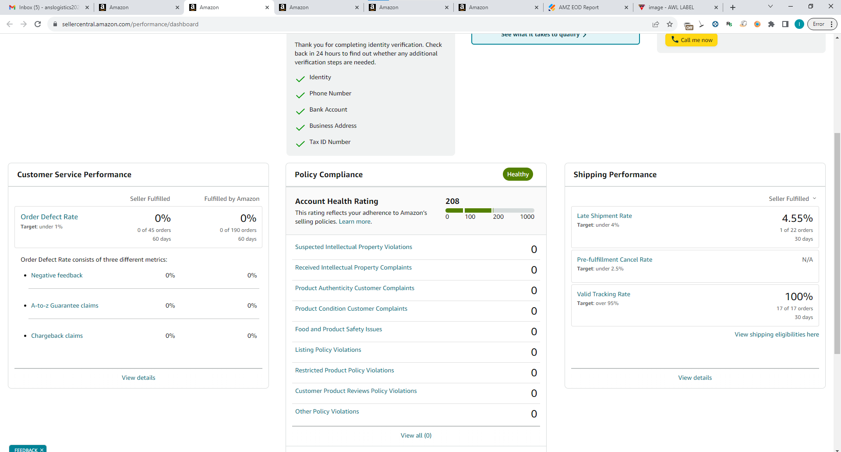Viewport: 841px width, 452px height.
Task: Close the AMZ EOD Report tab
Action: [626, 7]
